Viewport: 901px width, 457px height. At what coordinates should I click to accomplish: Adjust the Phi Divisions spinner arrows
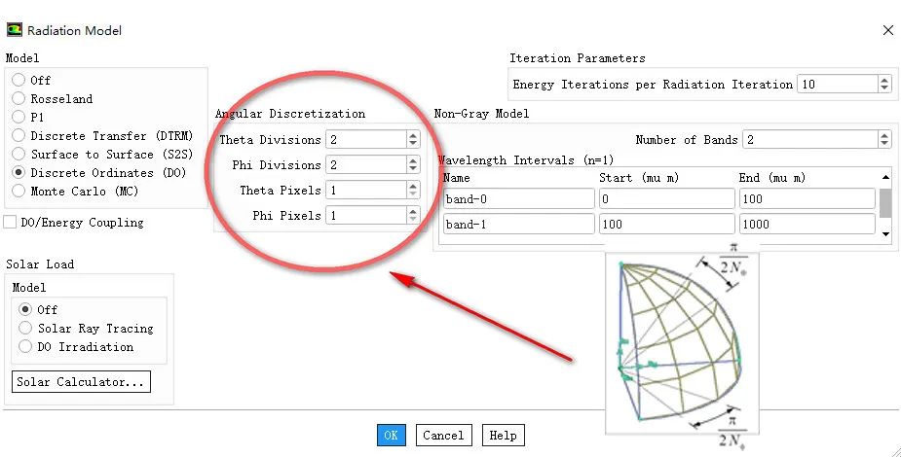(x=413, y=165)
